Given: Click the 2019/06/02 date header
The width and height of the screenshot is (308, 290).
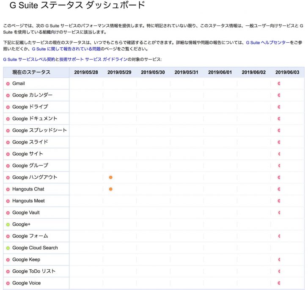Looking at the screenshot, I should (x=253, y=72).
